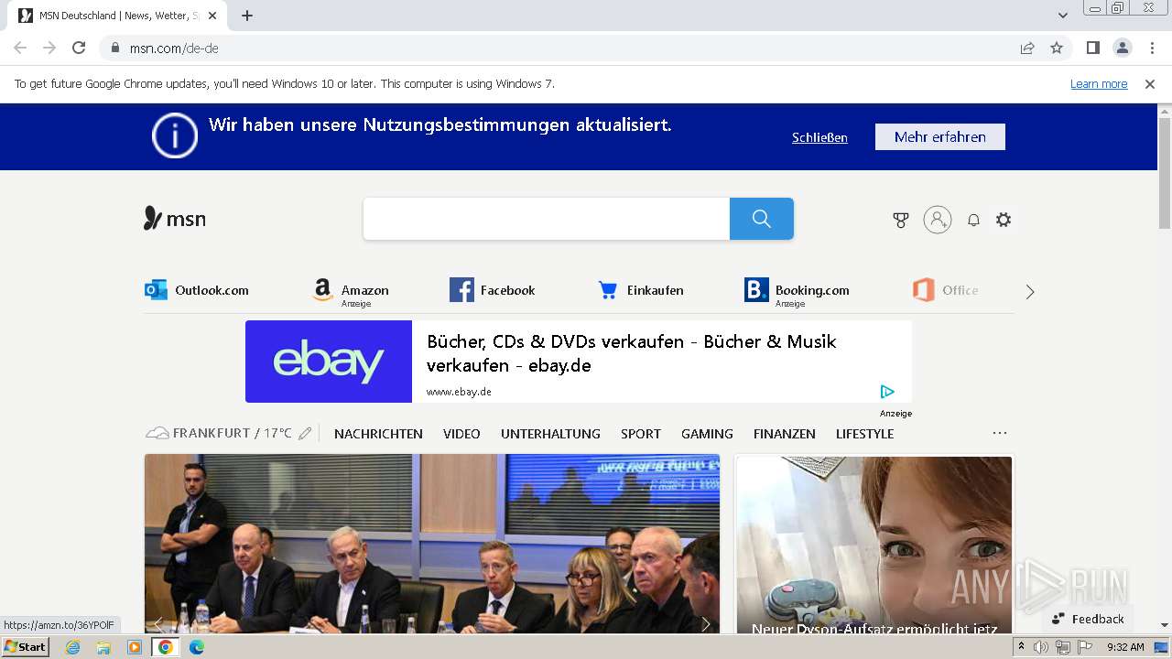
Task: Open notifications bell icon
Action: [973, 220]
